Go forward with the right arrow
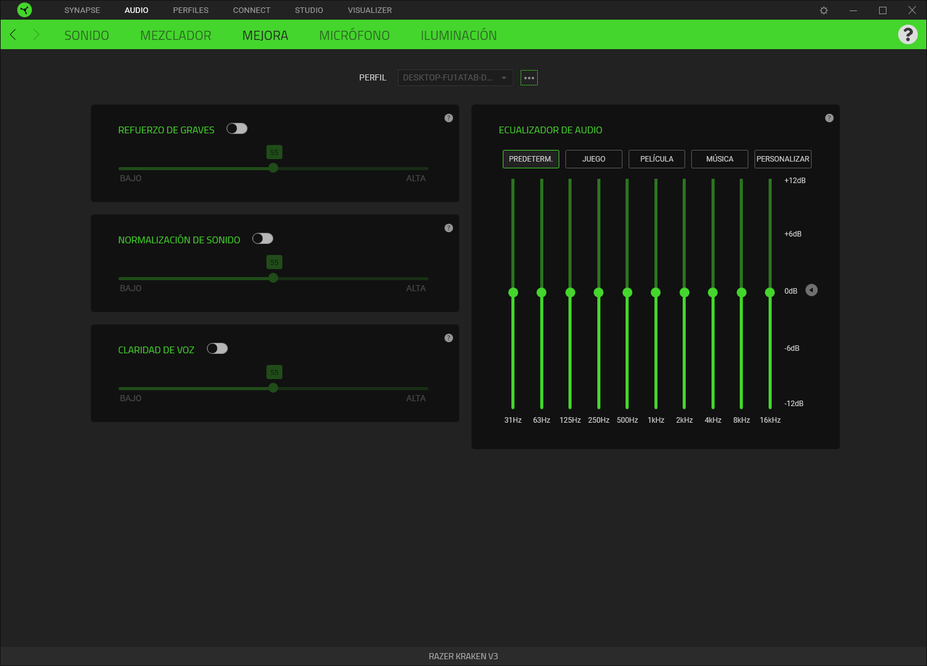 [36, 34]
